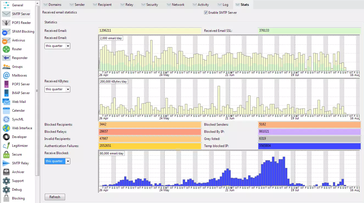
Task: Open the SPAM Blocking section icon
Action: (6, 32)
